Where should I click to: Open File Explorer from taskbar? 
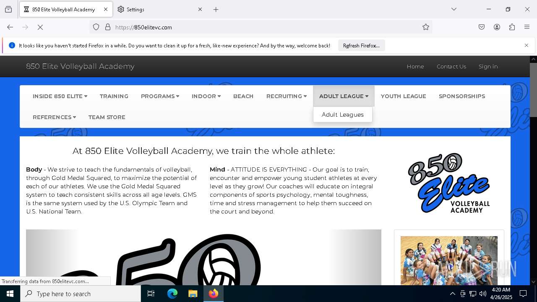tap(193, 294)
